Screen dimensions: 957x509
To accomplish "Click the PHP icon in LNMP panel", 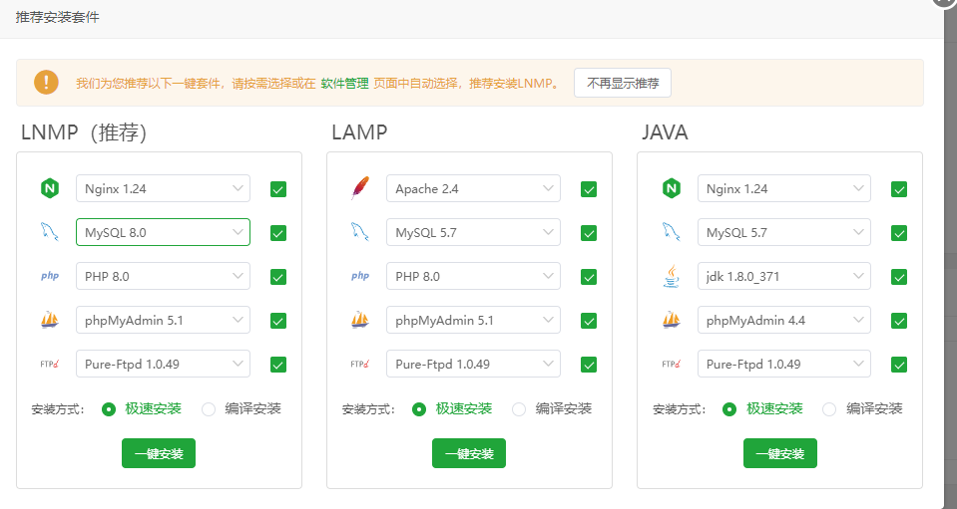I will 49,276.
